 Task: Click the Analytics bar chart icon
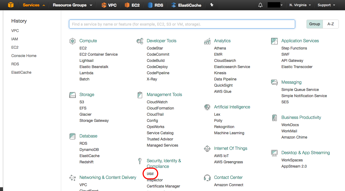tap(207, 41)
